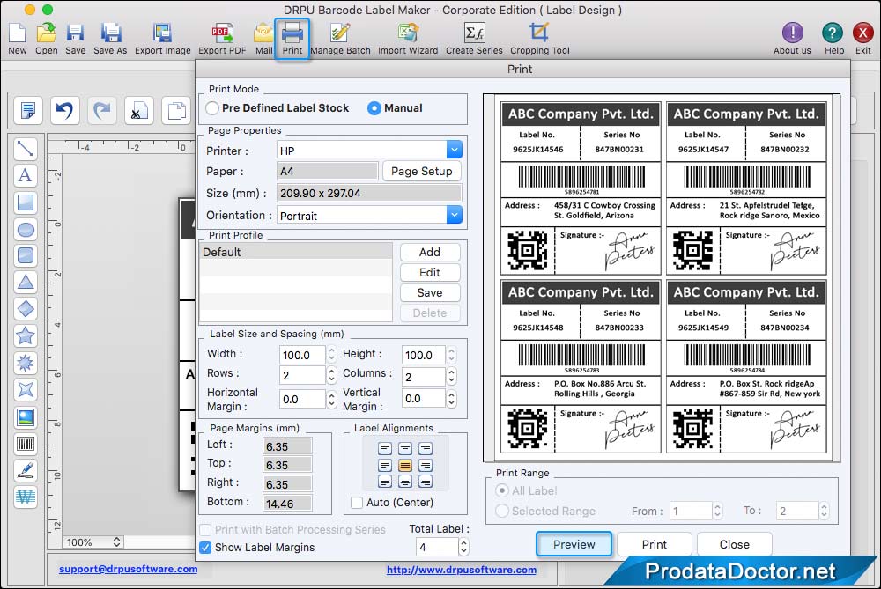Select the bottom-left label alignment option

pos(385,482)
